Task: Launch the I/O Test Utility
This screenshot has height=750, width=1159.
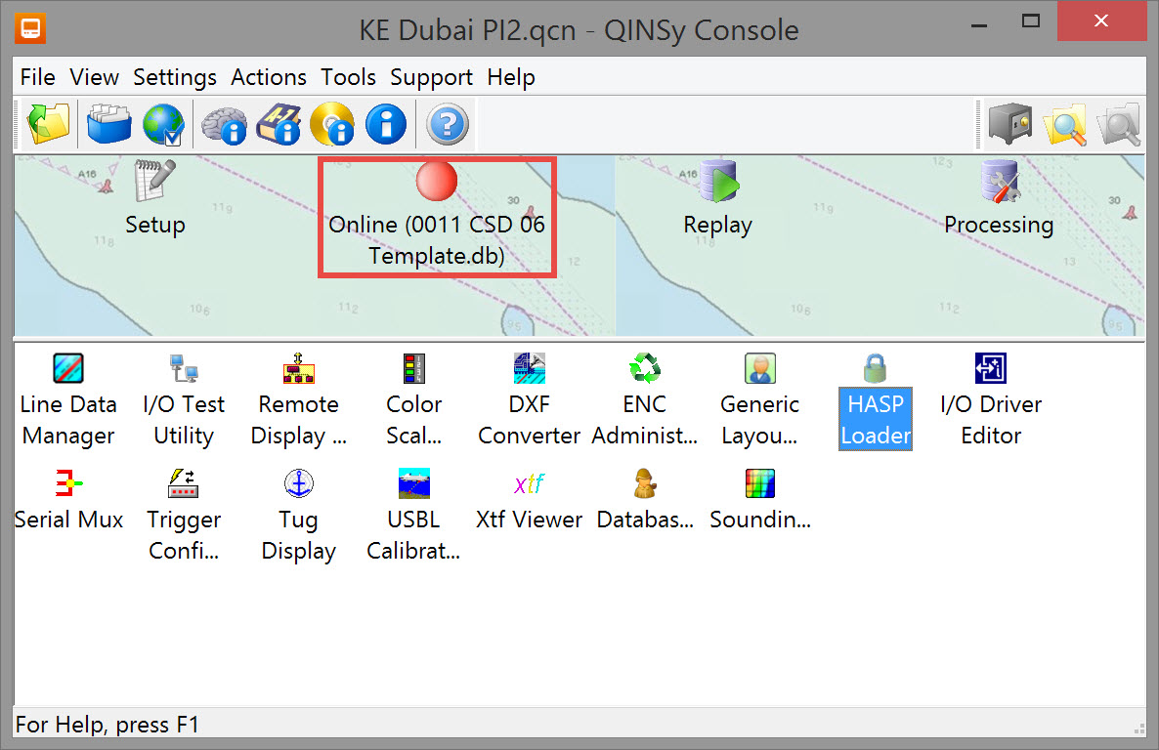Action: point(184,399)
